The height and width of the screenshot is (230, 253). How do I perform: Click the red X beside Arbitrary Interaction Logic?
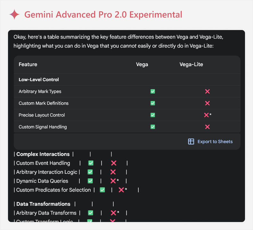point(113,172)
